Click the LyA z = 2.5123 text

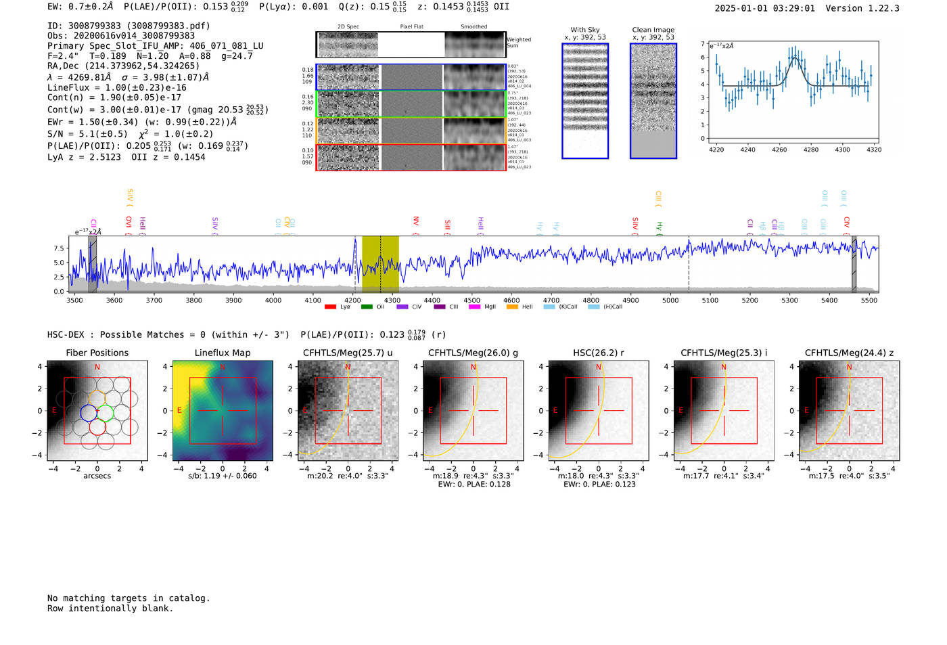84,157
